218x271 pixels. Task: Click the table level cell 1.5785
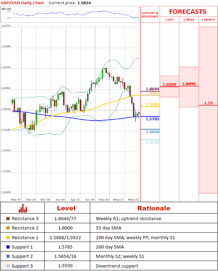pos(65,247)
